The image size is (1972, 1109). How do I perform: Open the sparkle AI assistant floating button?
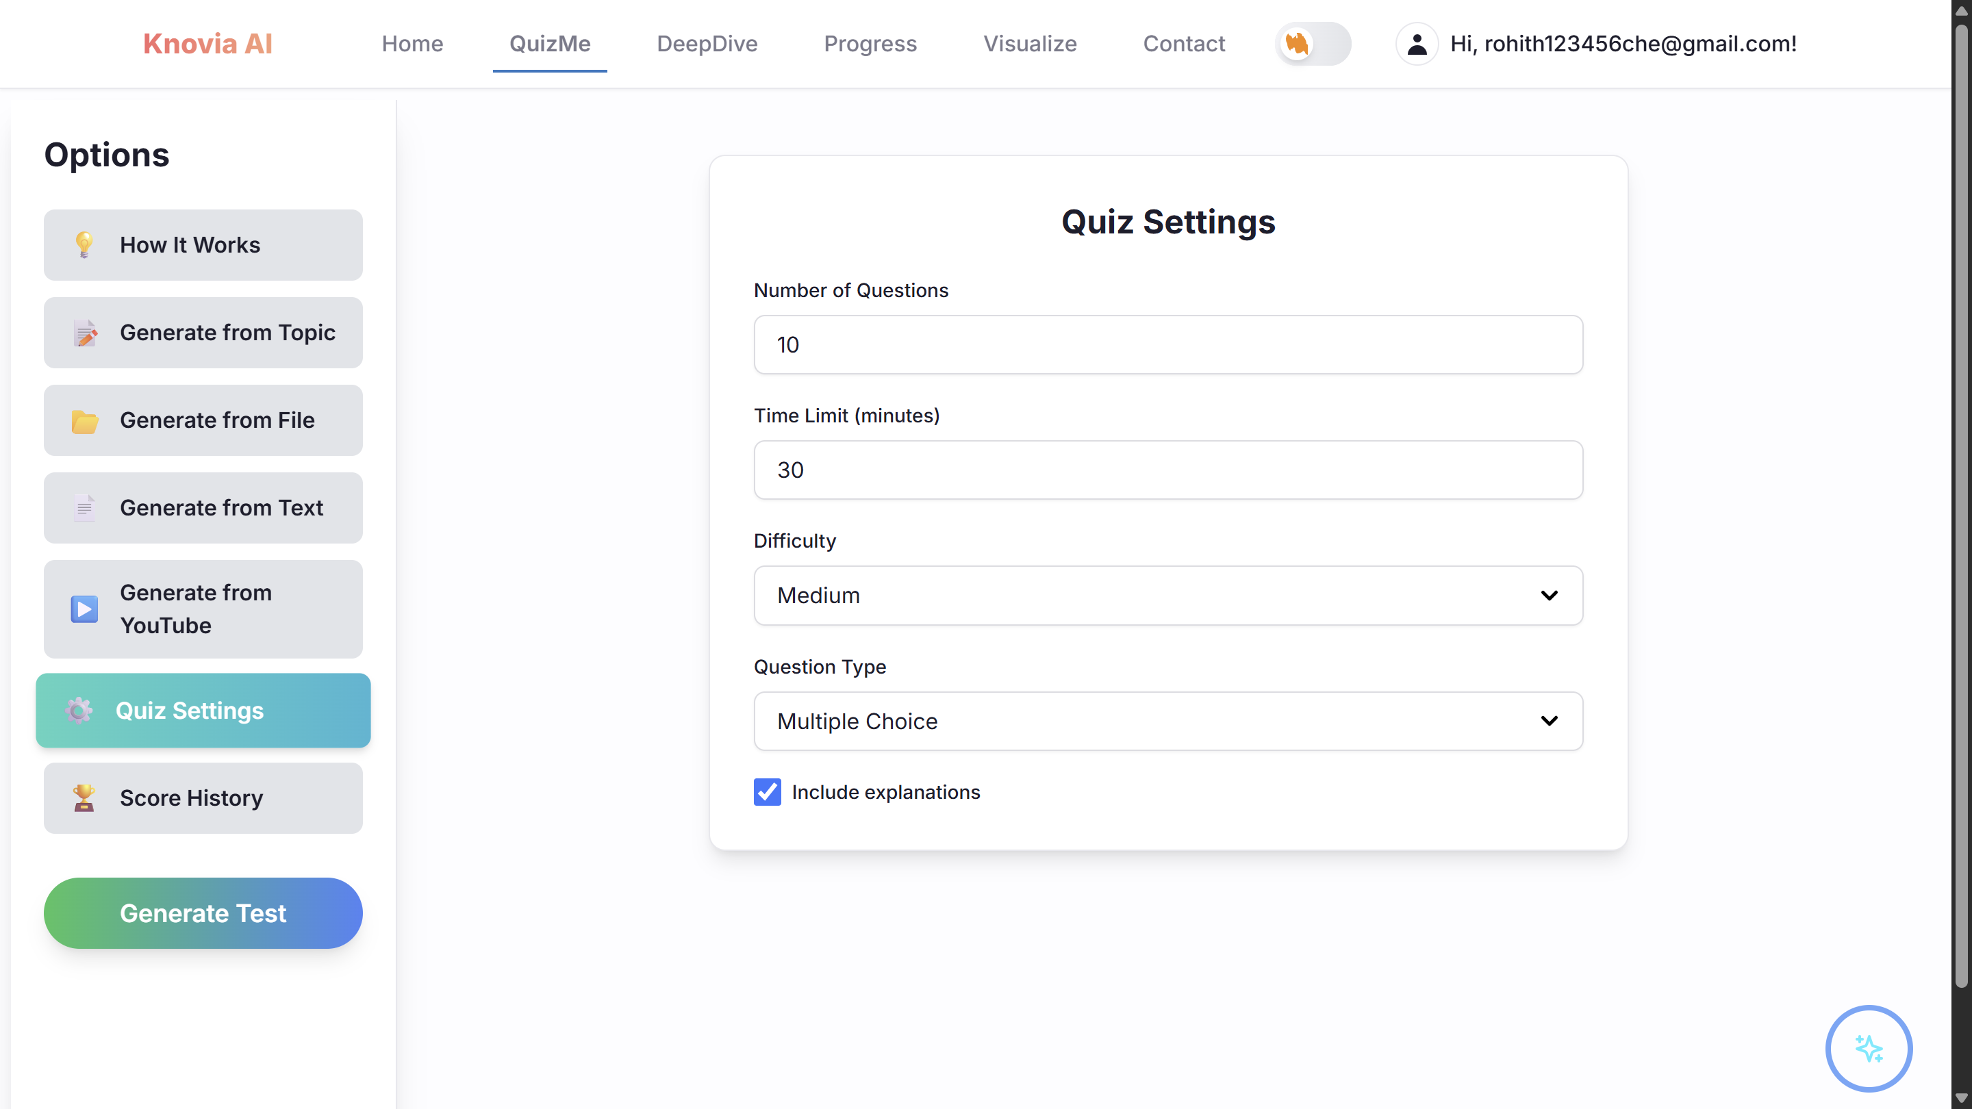(x=1869, y=1049)
